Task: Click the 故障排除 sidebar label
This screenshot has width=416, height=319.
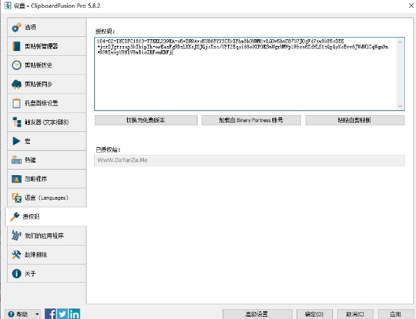Action: click(x=36, y=255)
